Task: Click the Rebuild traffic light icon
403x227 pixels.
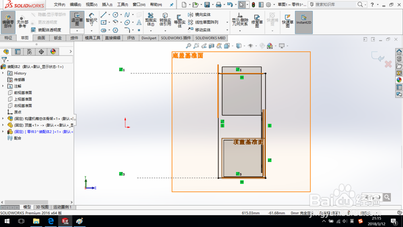Action: [x=253, y=4]
